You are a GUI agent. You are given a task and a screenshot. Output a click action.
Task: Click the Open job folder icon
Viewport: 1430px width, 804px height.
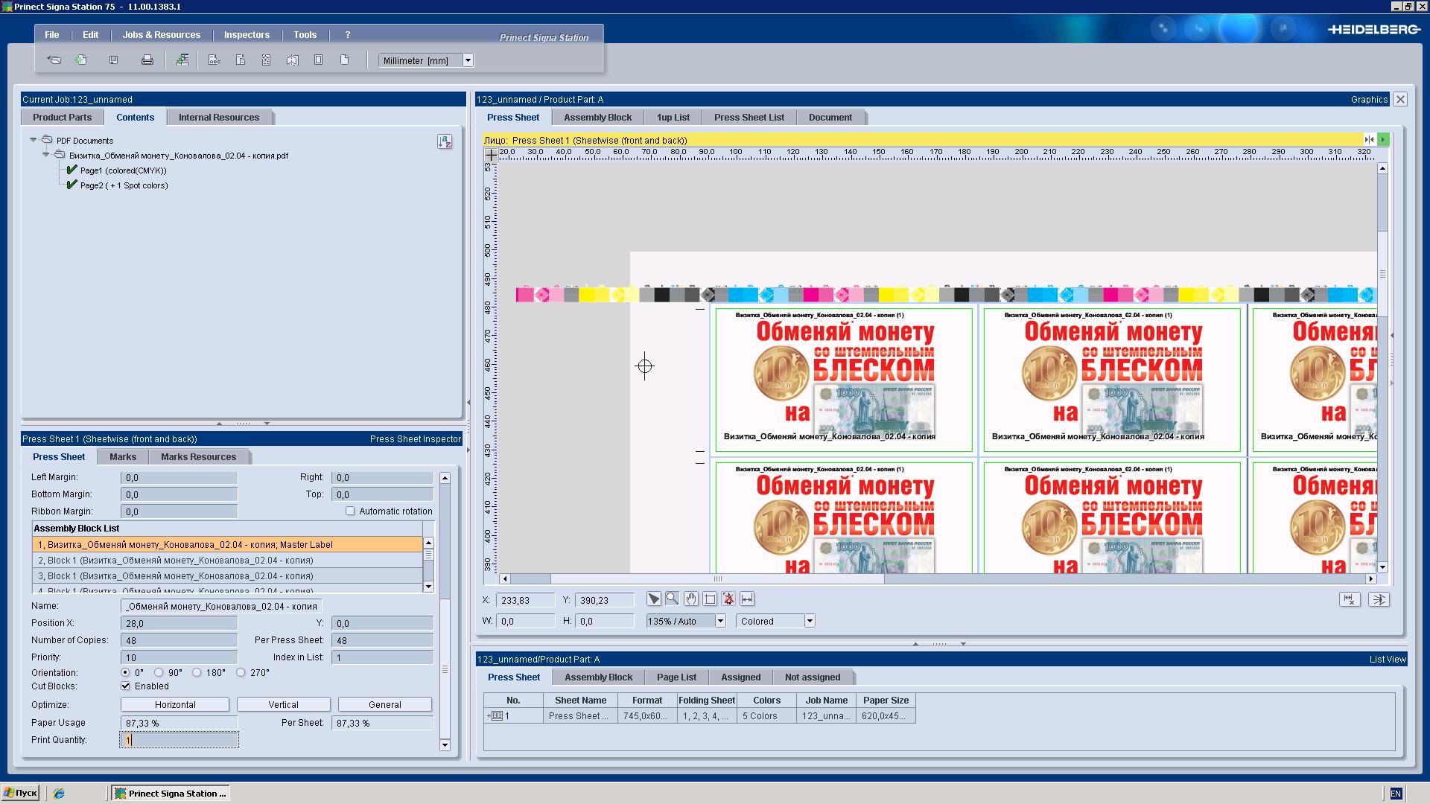[54, 60]
